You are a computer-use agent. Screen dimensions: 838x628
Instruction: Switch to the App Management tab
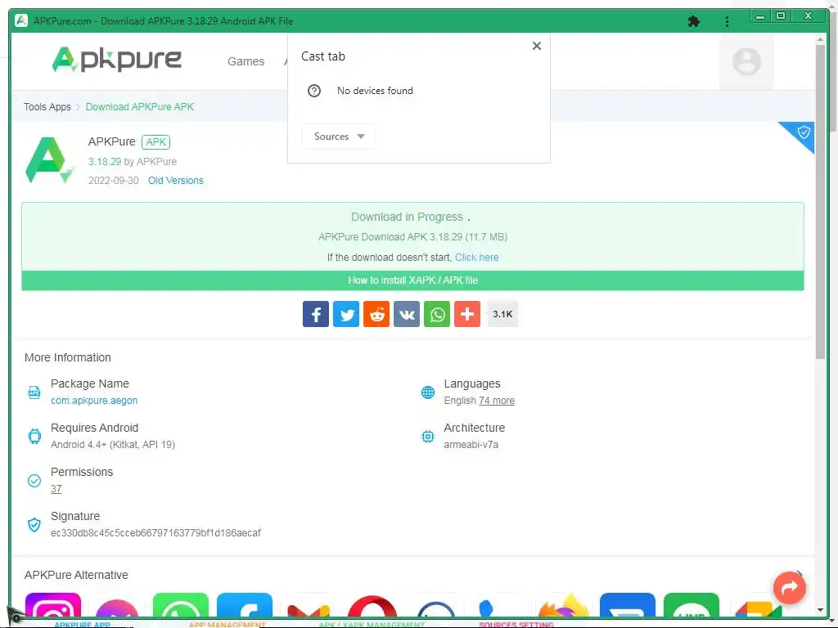(228, 624)
